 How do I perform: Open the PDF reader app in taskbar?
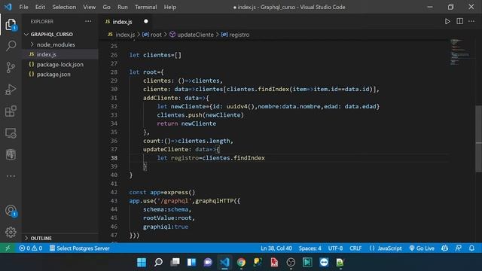pos(274,263)
